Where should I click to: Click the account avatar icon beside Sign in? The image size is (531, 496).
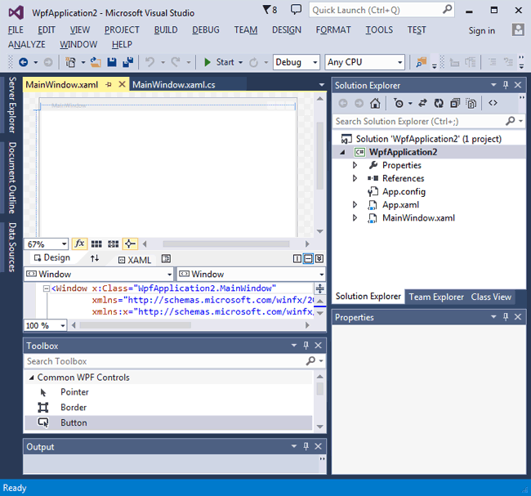[x=518, y=29]
